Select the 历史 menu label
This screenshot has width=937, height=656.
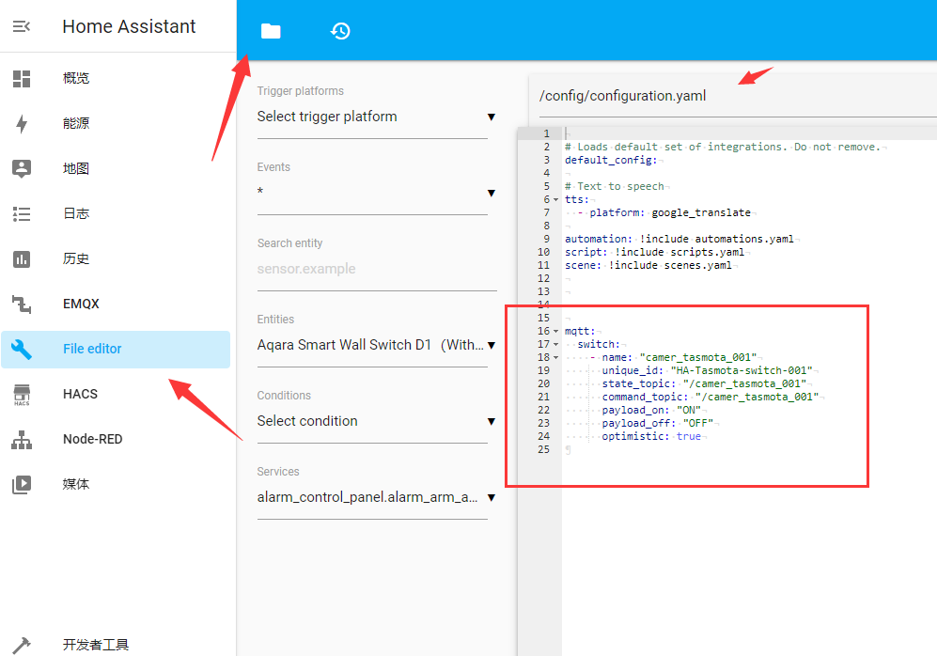pyautogui.click(x=76, y=258)
